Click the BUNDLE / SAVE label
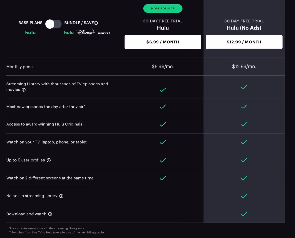The width and height of the screenshot is (295, 238). point(79,23)
